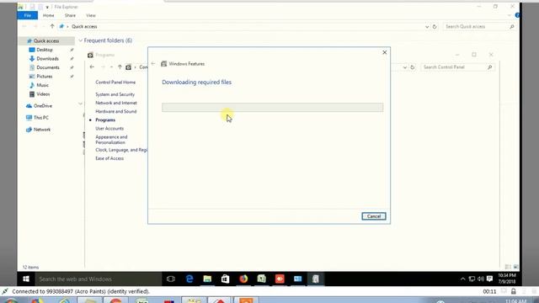Click the File Explorer up arrow
Image resolution: width=539 pixels, height=303 pixels.
coord(52,26)
